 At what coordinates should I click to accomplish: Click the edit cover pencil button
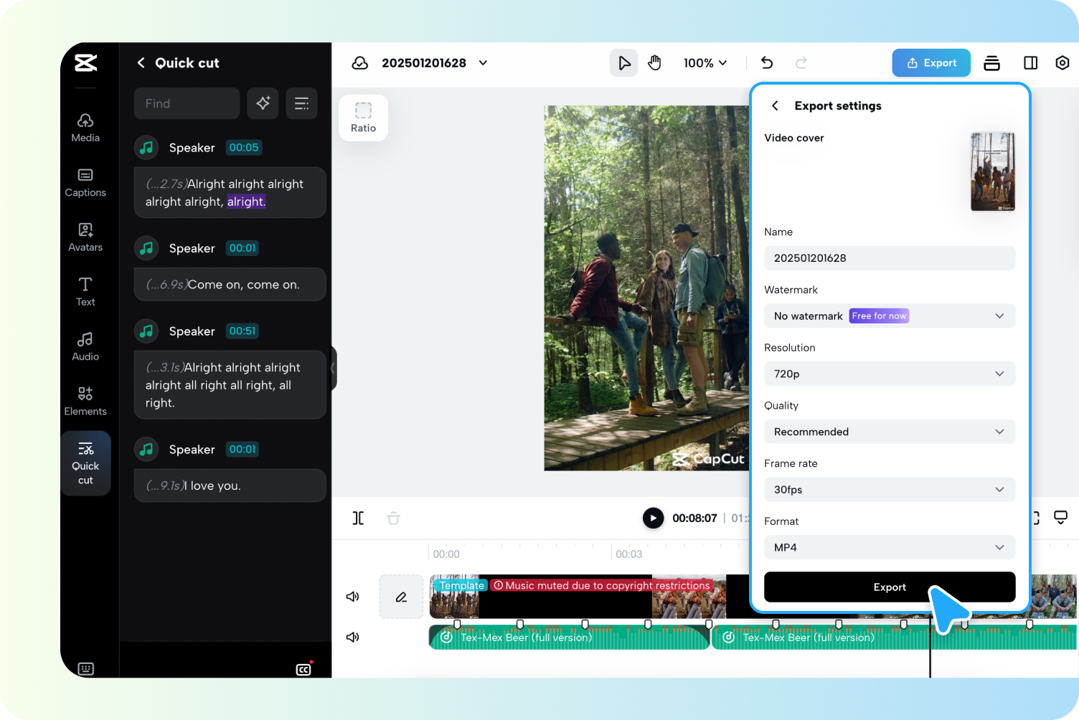[x=401, y=597]
